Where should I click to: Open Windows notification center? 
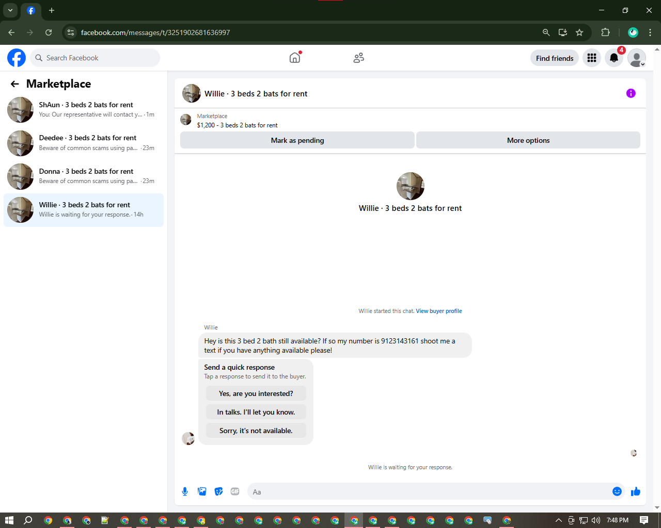click(x=644, y=520)
